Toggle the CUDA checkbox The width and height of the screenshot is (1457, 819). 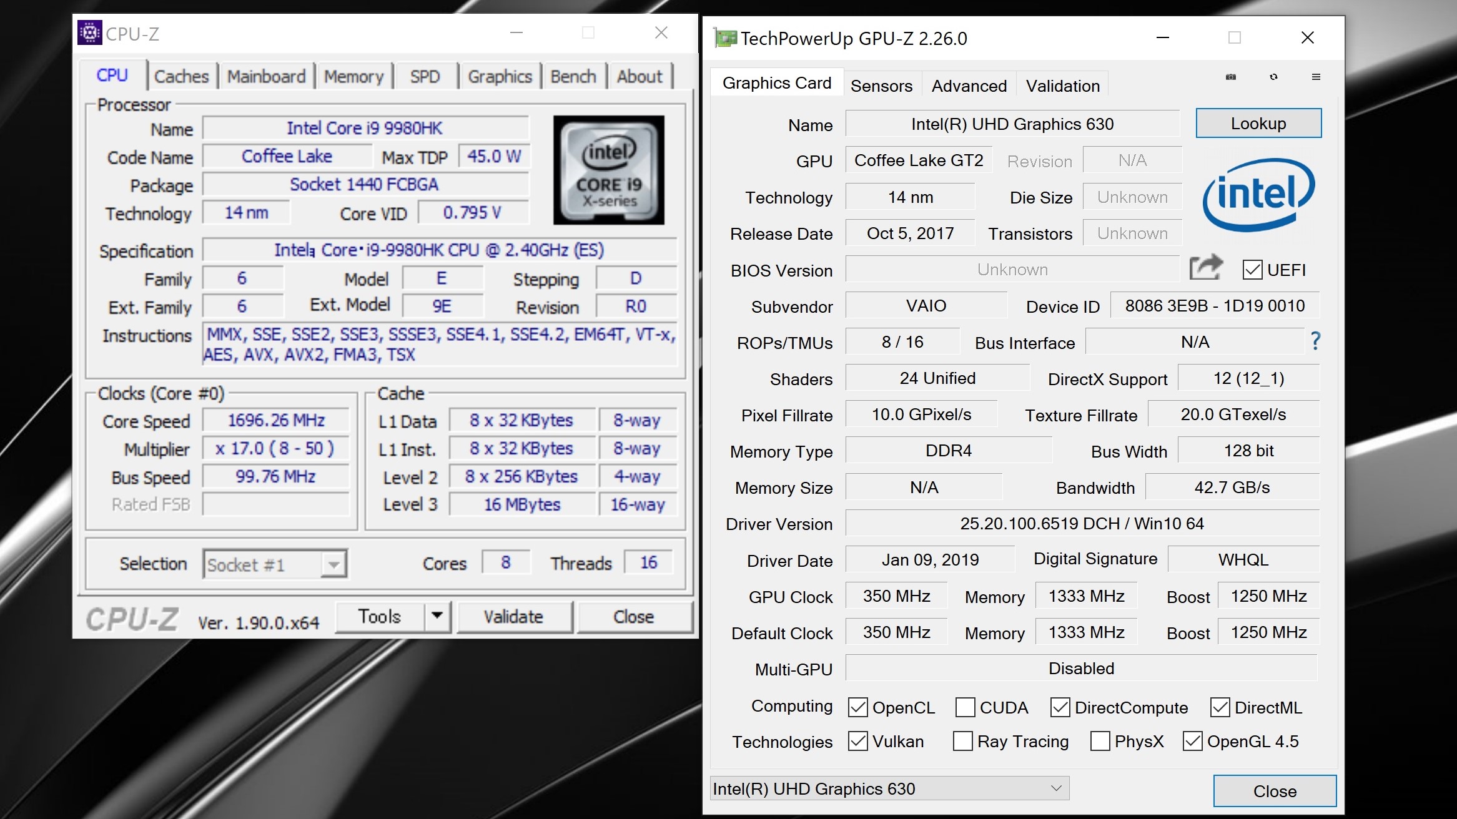(x=965, y=707)
